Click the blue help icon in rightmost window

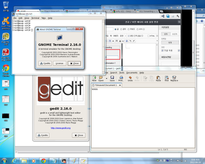pyautogui.click(x=202, y=21)
